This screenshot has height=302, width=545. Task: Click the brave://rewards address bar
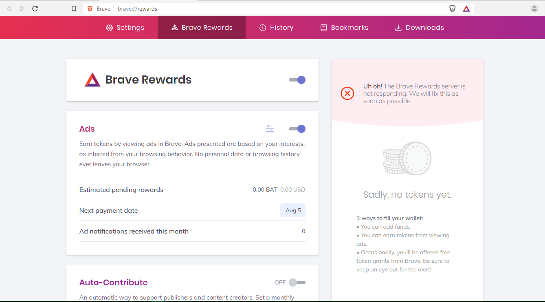[x=261, y=9]
